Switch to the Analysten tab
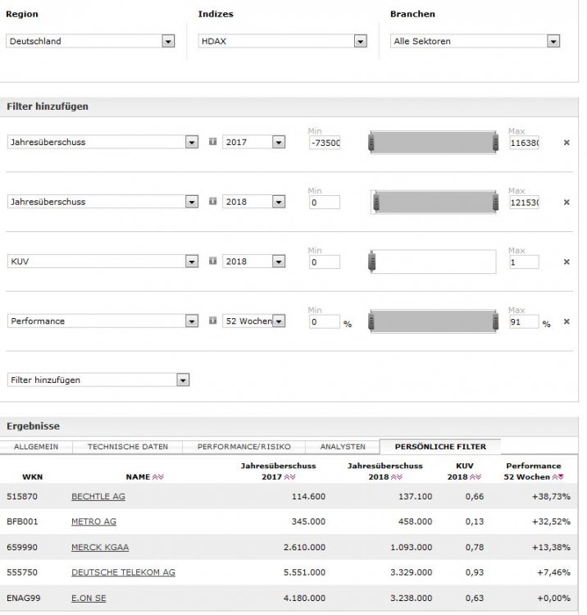 pyautogui.click(x=343, y=447)
